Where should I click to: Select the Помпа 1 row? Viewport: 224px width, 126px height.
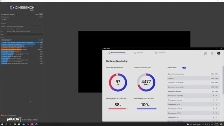click(x=193, y=78)
